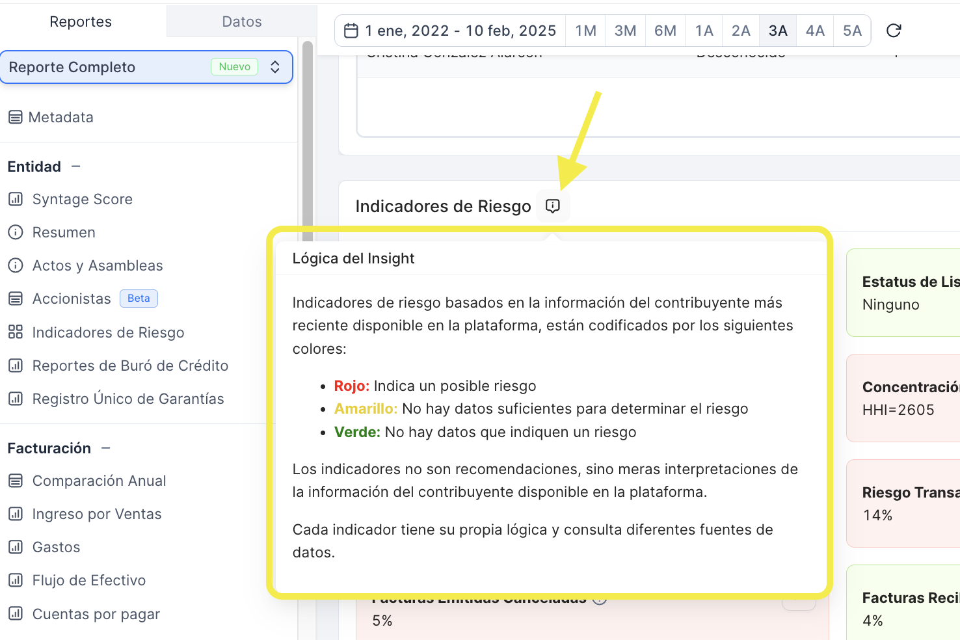Screen dimensions: 960x640
Task: Click the refresh icon beside date ranges
Action: pos(894,31)
